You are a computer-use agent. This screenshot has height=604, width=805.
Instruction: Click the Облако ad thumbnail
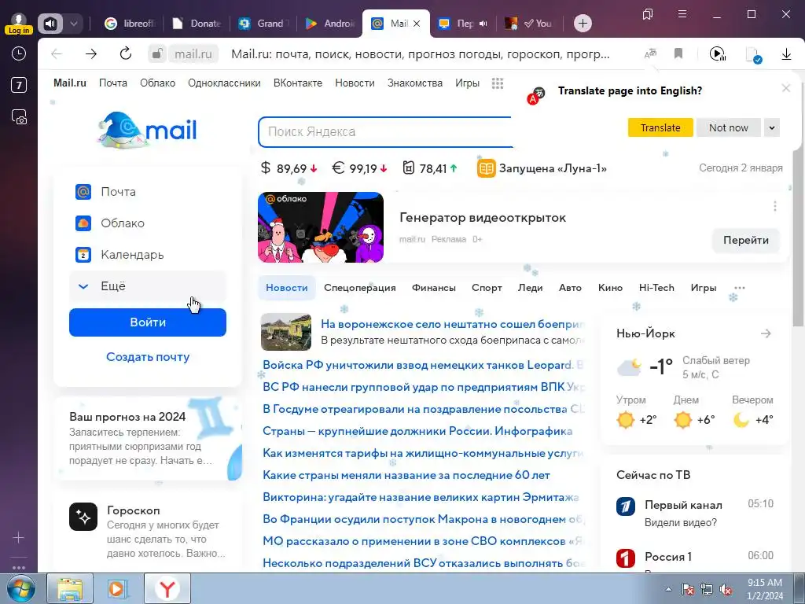321,227
